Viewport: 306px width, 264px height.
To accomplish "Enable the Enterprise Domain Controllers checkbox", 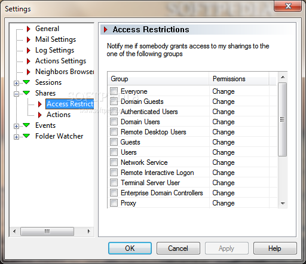I will coord(114,193).
